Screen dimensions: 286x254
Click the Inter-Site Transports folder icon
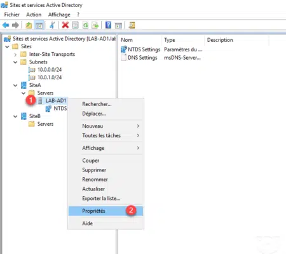click(23, 55)
